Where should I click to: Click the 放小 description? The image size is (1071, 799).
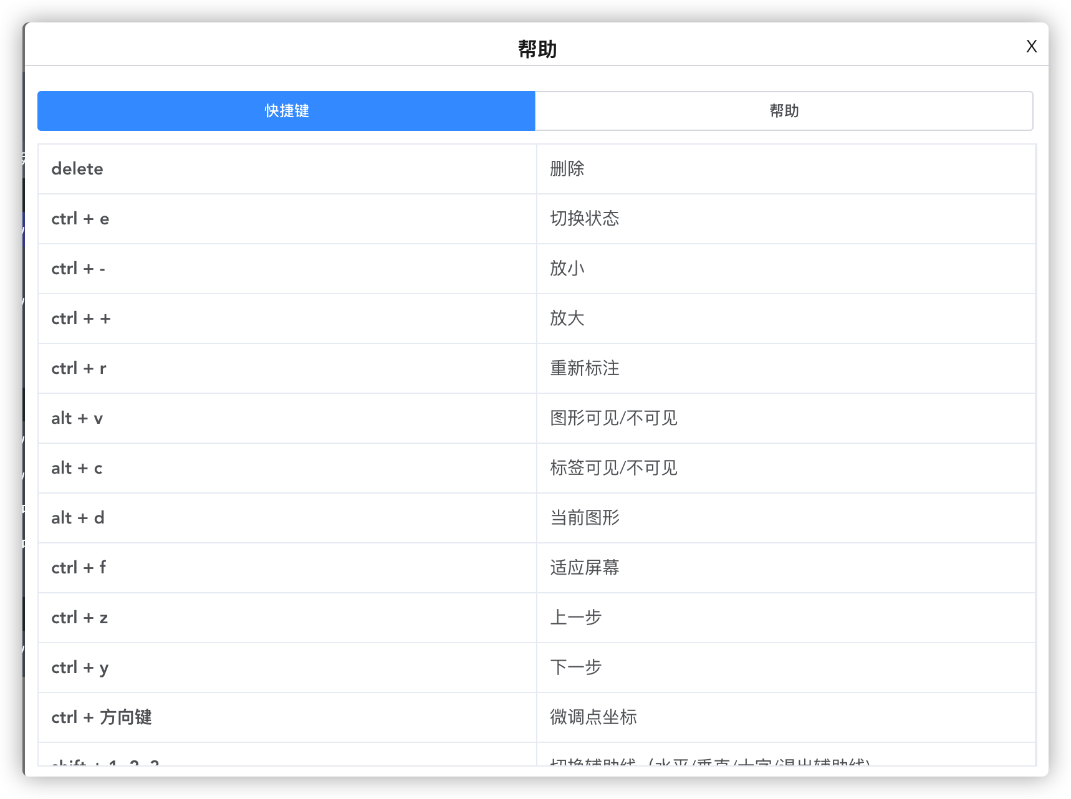click(785, 269)
